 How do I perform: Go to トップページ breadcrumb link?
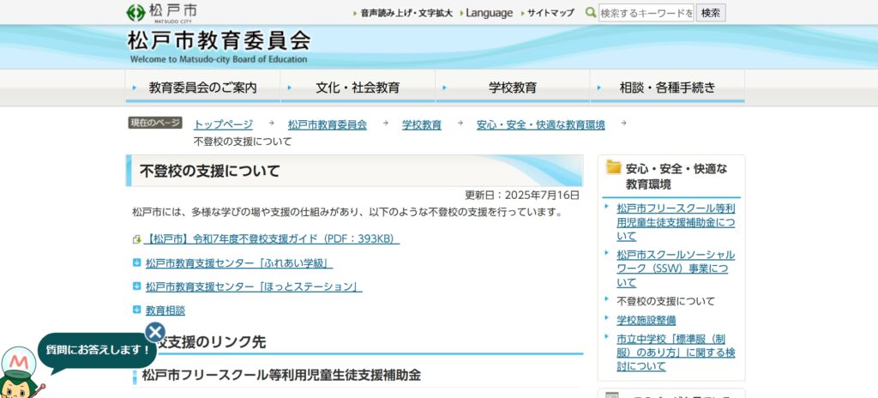click(223, 124)
